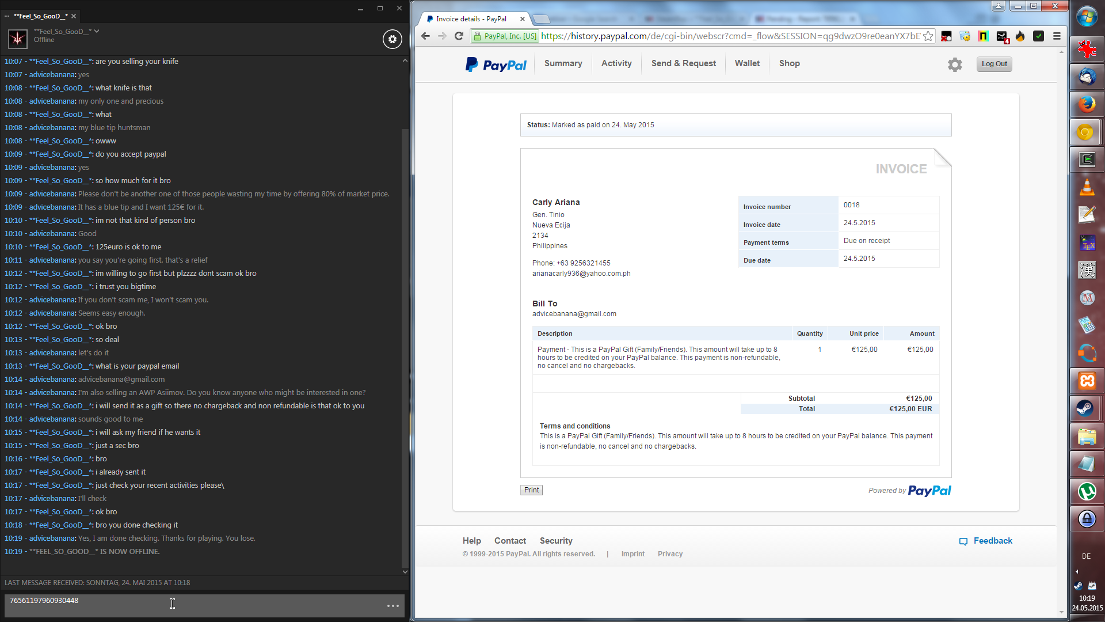Open Chrome hamburger menu
1105x622 pixels.
point(1057,36)
